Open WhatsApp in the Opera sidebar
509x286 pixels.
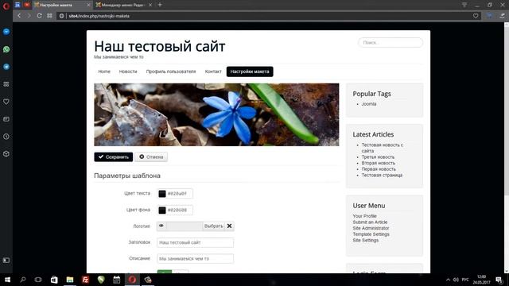[6, 49]
